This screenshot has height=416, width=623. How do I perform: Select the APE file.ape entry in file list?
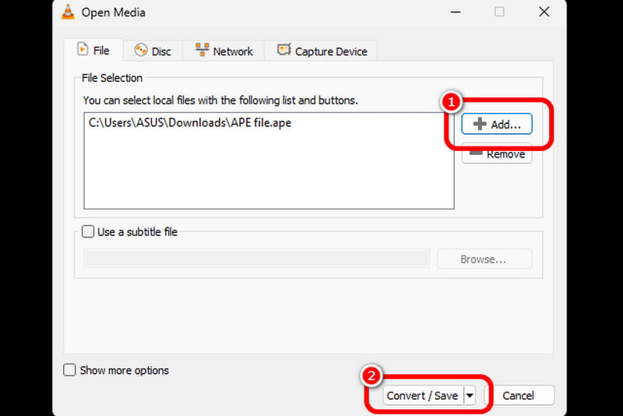[190, 123]
